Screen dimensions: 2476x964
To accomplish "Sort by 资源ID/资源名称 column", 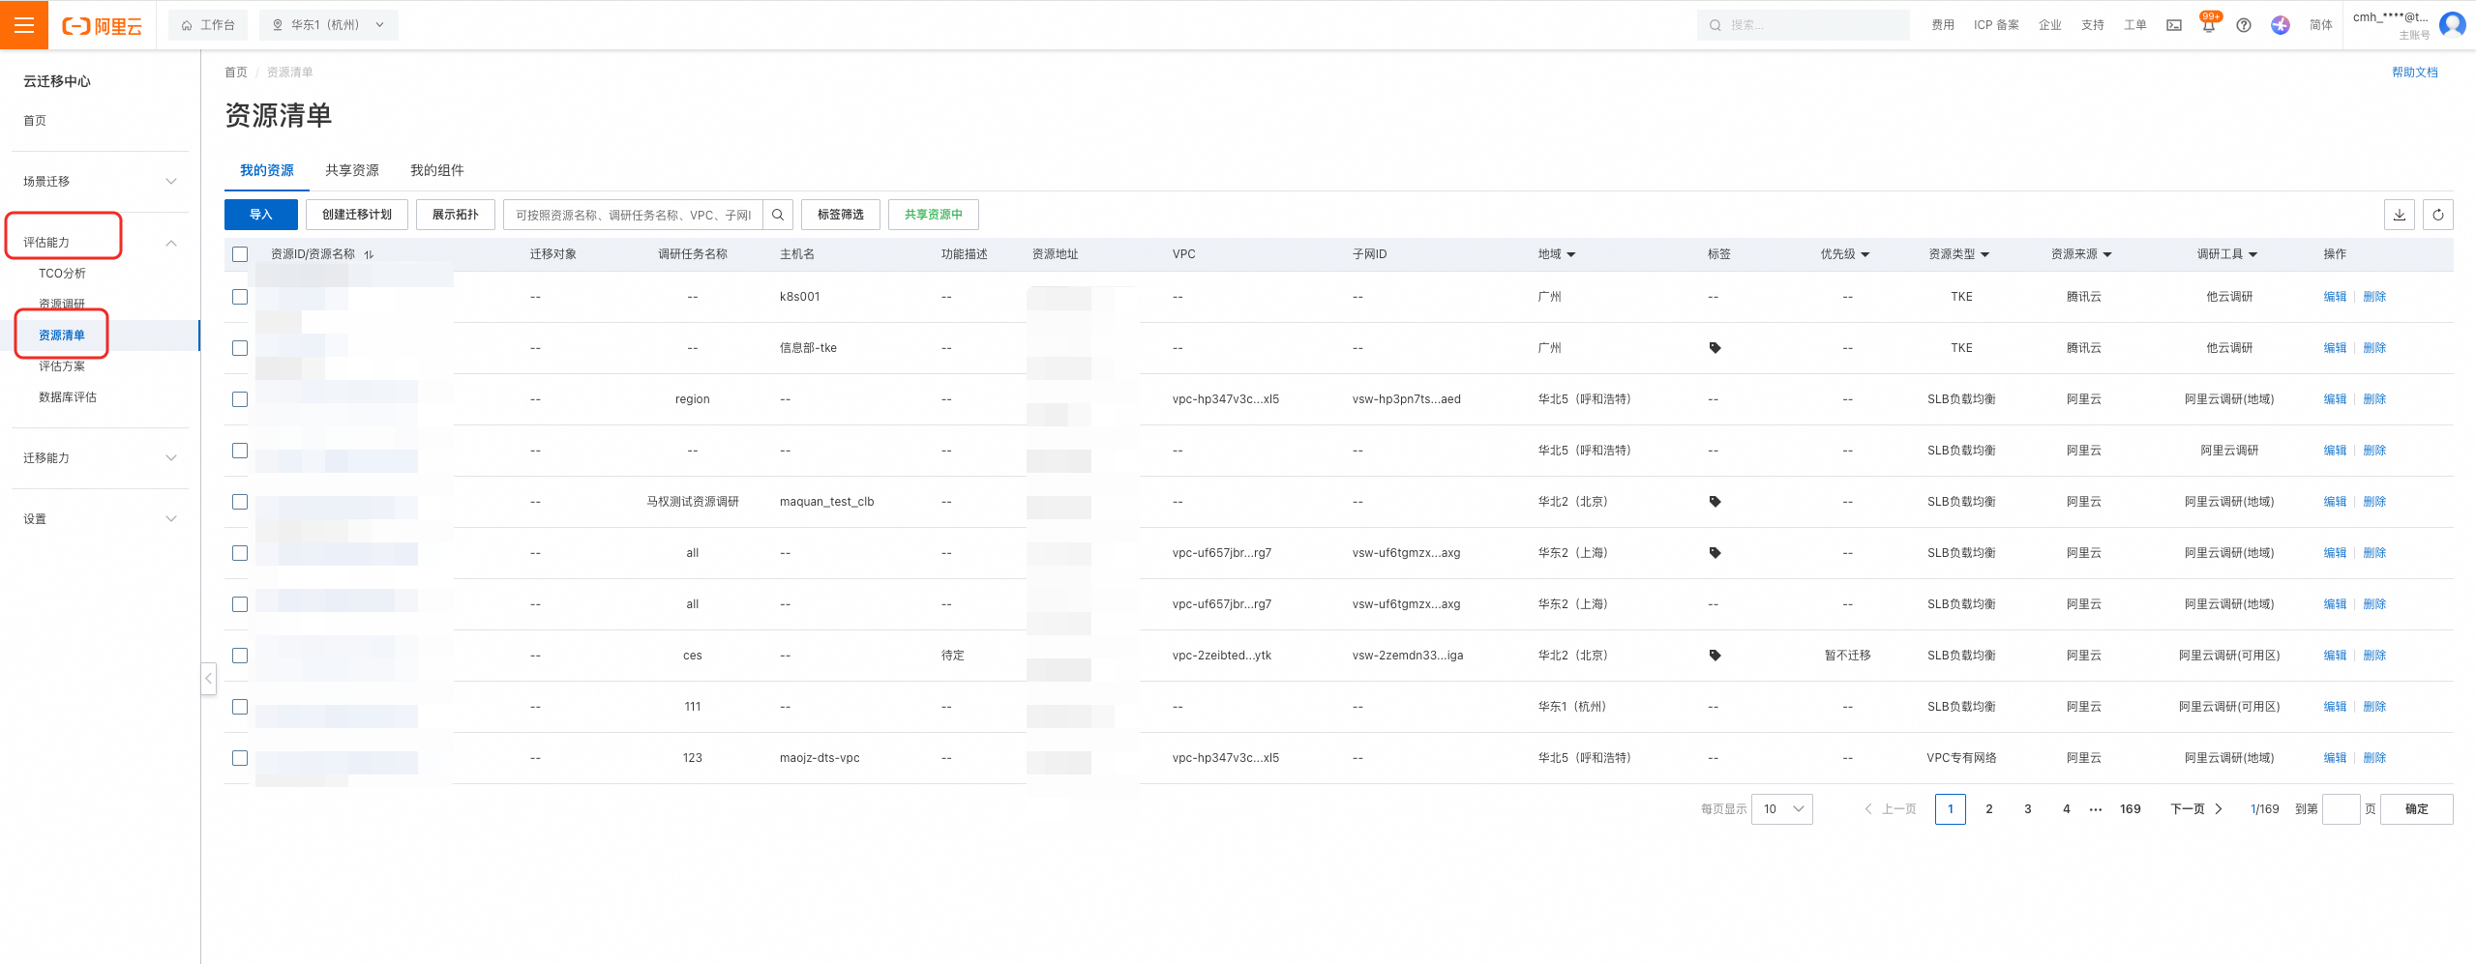I will 369,254.
